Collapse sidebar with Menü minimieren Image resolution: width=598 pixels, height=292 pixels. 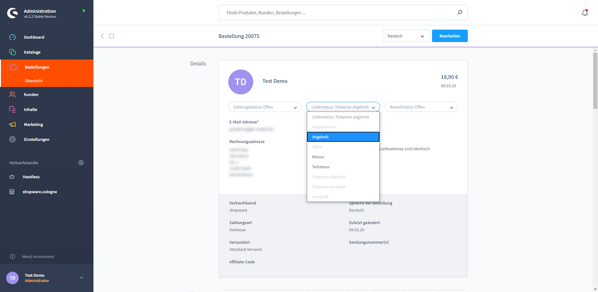[38, 256]
